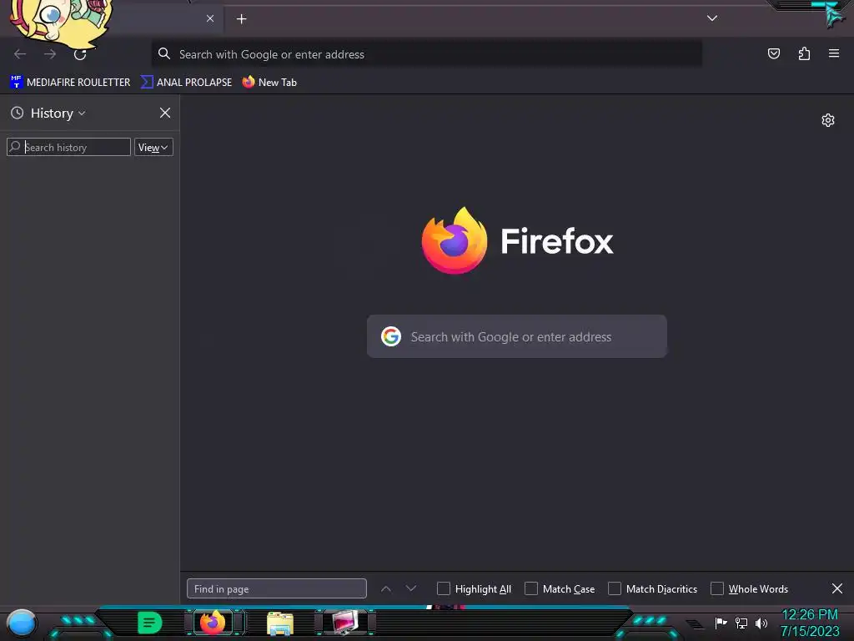The width and height of the screenshot is (854, 641).
Task: Enable Match Diacritics checkbox
Action: point(615,588)
